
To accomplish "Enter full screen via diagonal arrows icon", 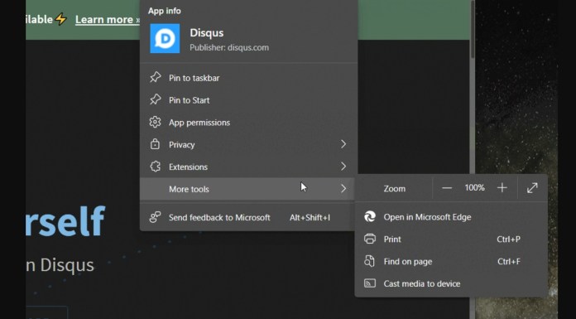I will click(532, 188).
